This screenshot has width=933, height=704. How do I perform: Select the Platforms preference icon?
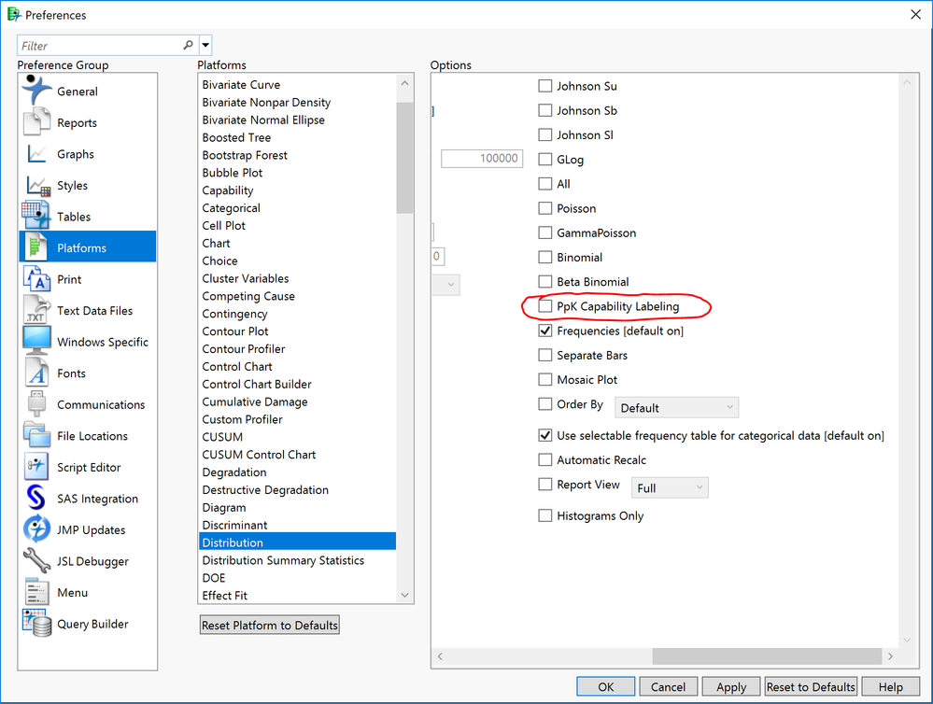point(36,247)
